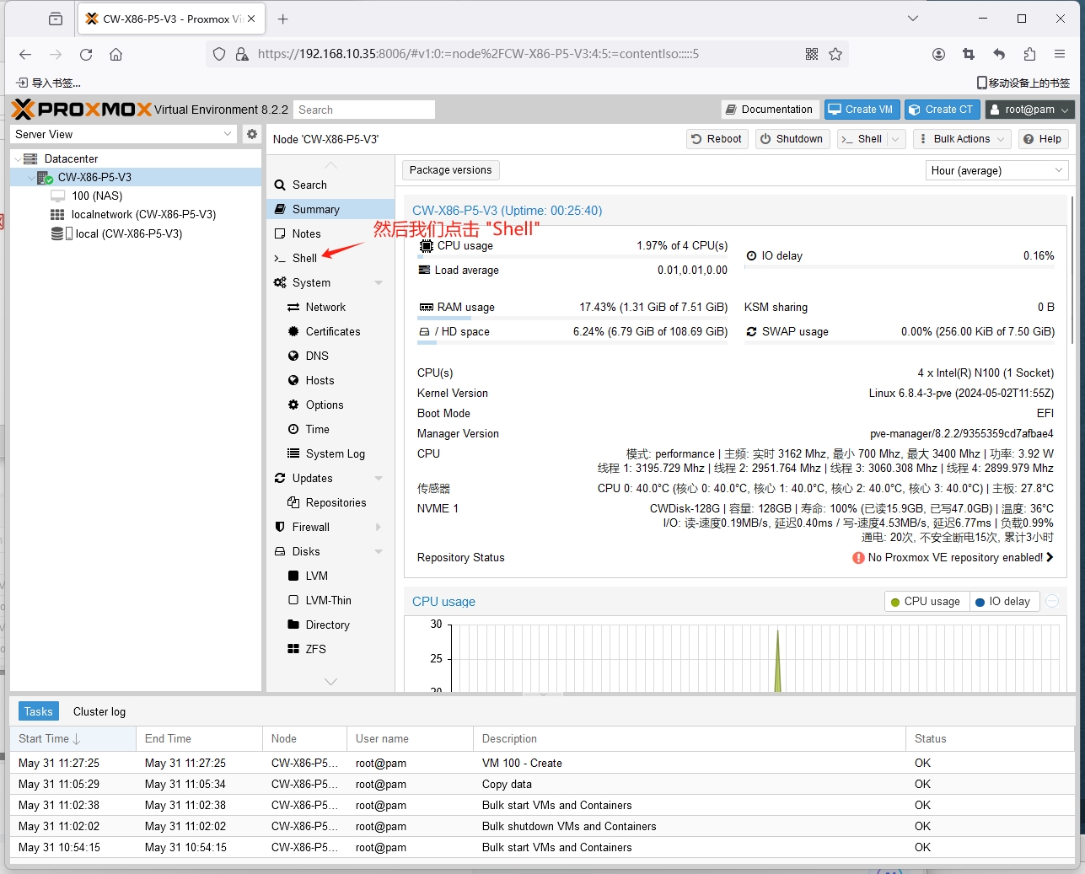
Task: Collapse the Updates section arrow
Action: [379, 479]
